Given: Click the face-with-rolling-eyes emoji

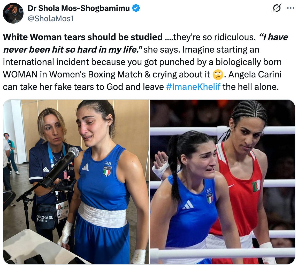Looking at the screenshot, I should [218, 75].
